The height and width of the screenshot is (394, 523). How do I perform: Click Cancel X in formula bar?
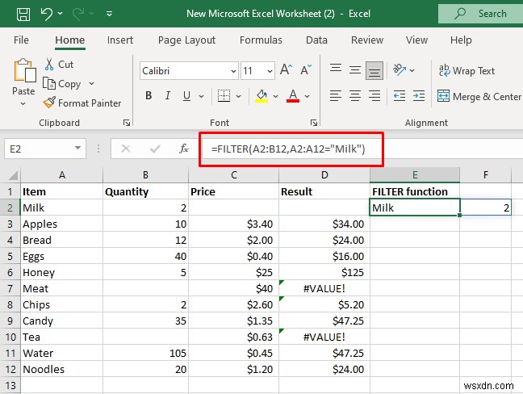pos(126,149)
